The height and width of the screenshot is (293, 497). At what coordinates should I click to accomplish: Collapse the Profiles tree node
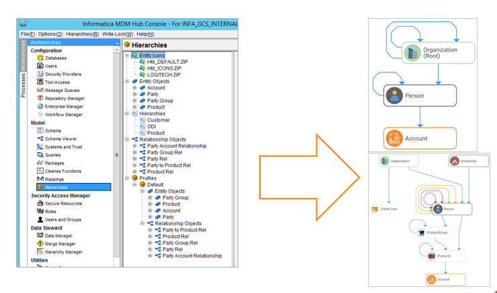(127, 178)
